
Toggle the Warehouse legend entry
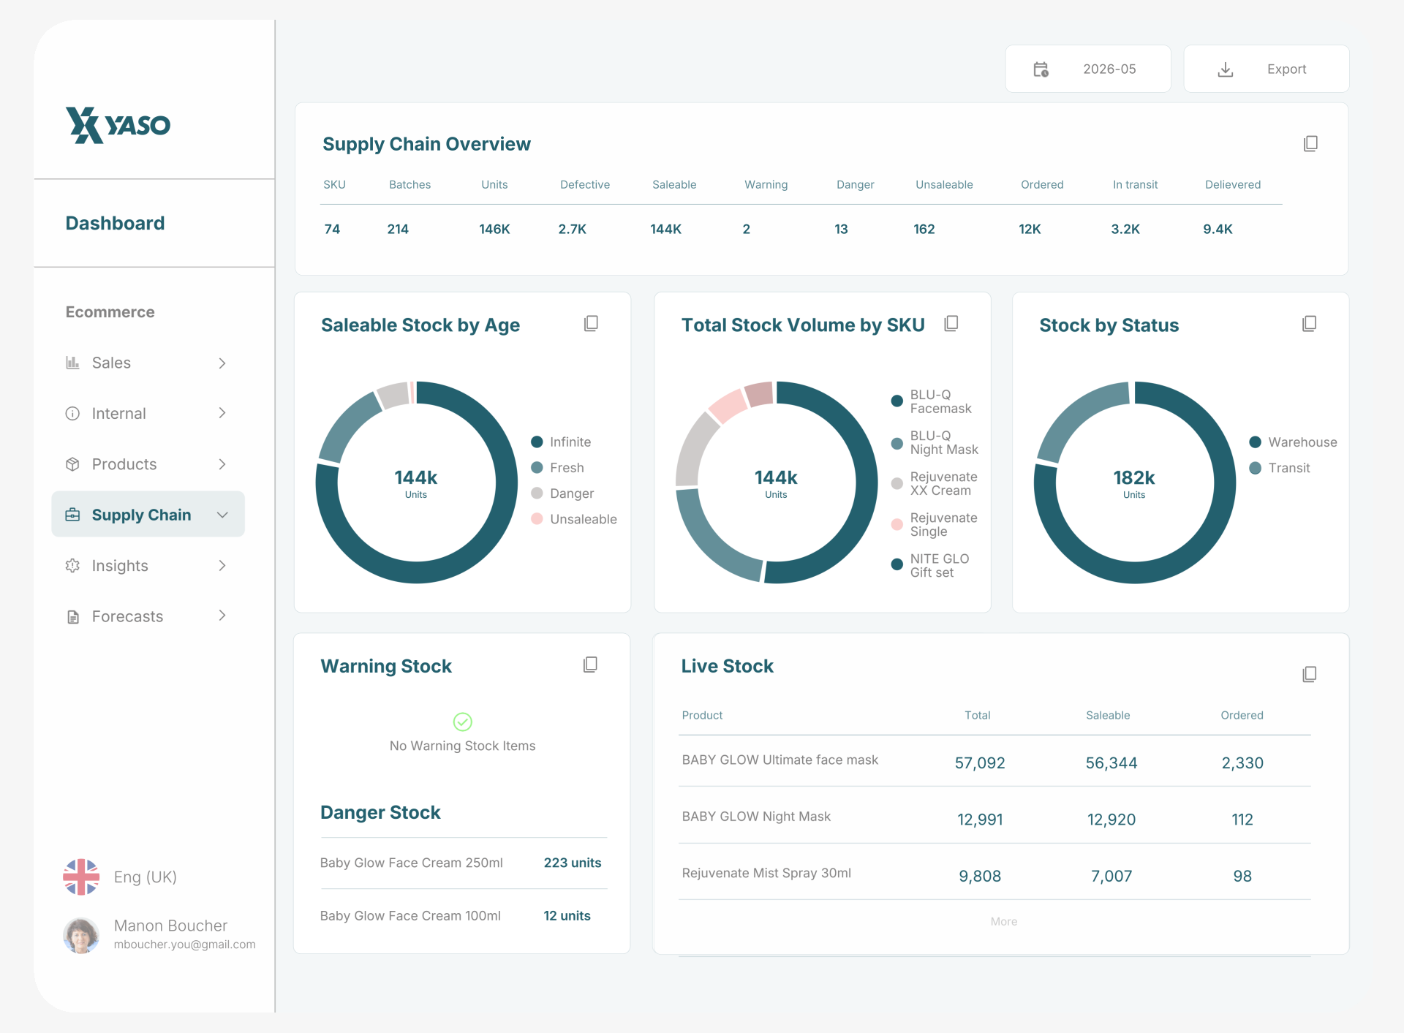pyautogui.click(x=1294, y=442)
